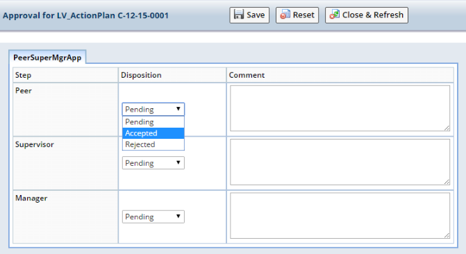
Task: Open the Manager disposition dropdown
Action: coord(153,217)
